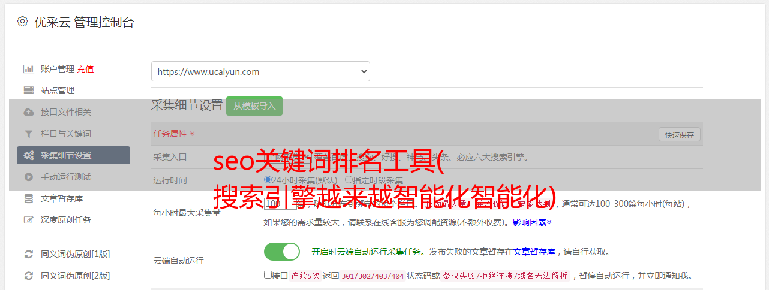Click the hourly max collection input field

280,203
